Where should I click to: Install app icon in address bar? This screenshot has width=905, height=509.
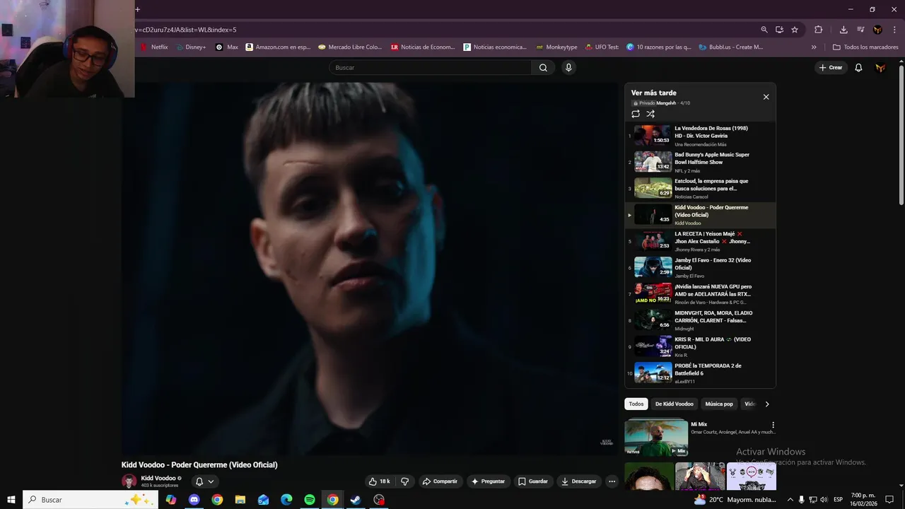pyautogui.click(x=779, y=30)
